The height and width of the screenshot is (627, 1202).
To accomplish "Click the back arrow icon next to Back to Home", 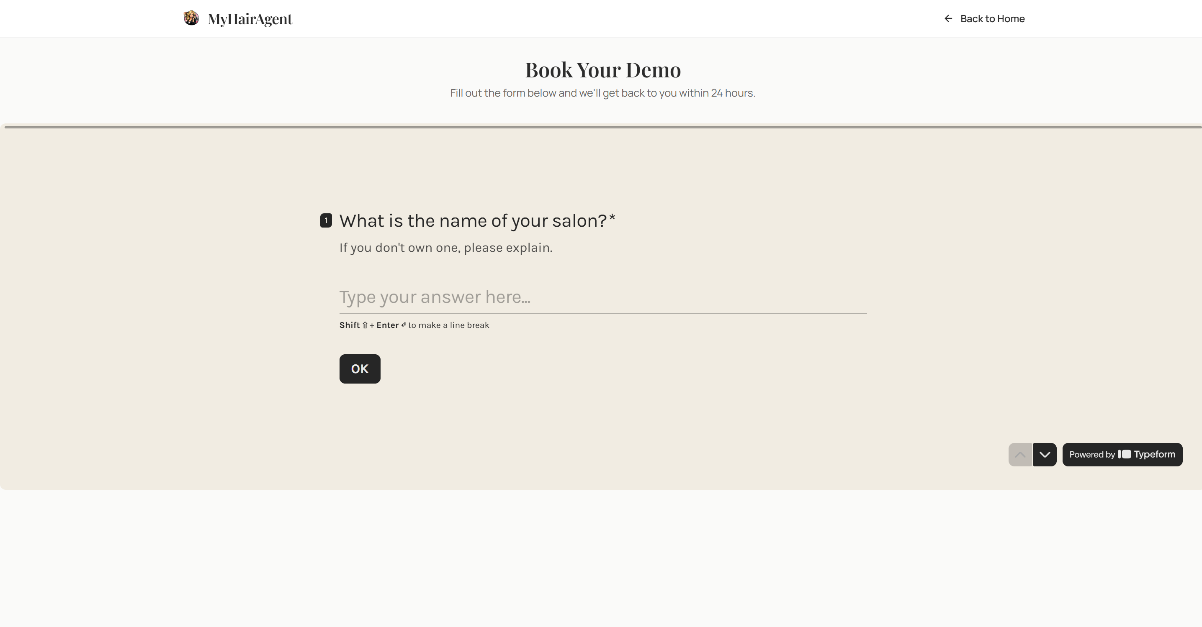I will pyautogui.click(x=948, y=18).
